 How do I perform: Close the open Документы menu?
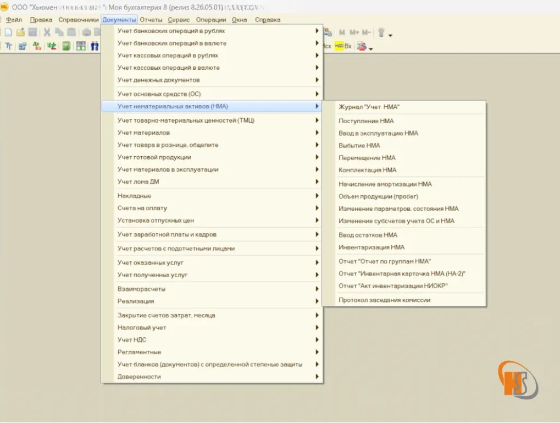click(119, 20)
